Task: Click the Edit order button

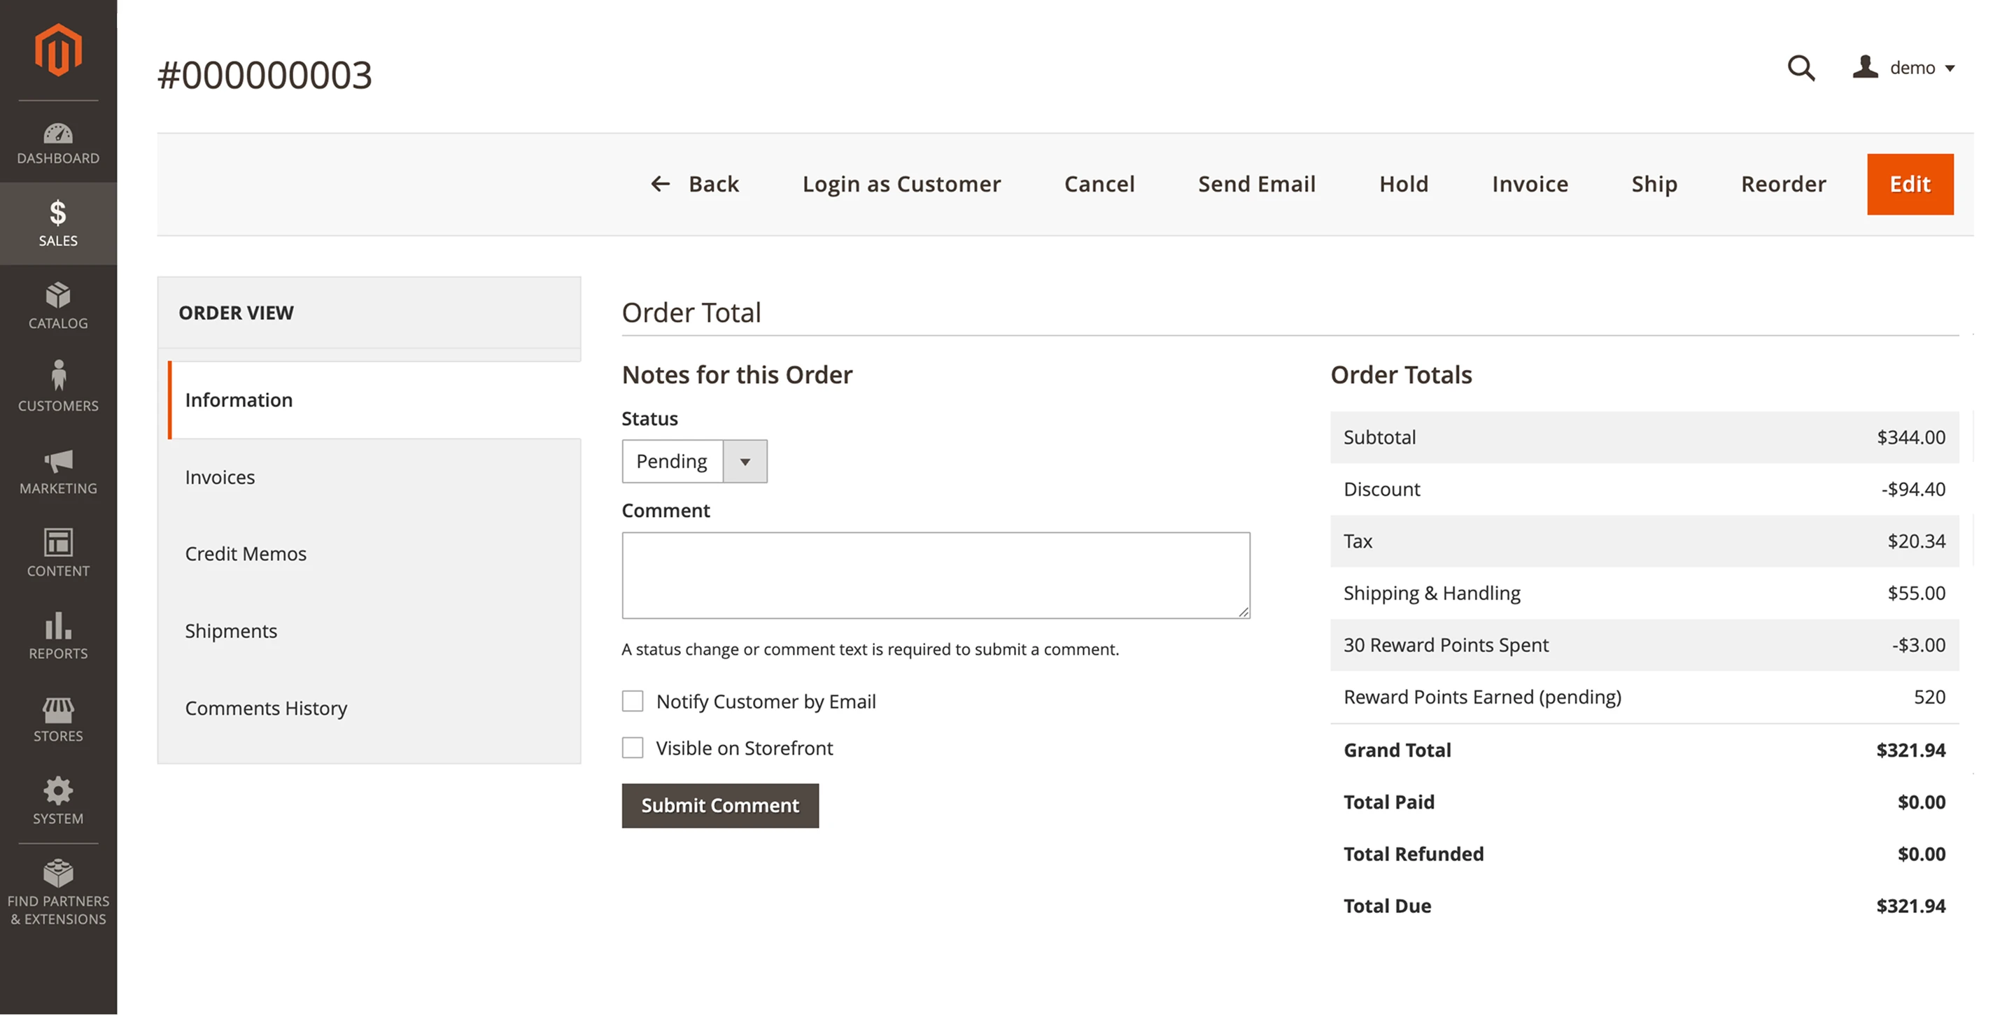Action: (1910, 183)
